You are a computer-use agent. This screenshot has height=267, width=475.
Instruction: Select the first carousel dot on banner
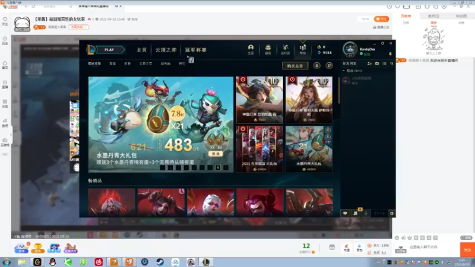[163, 167]
